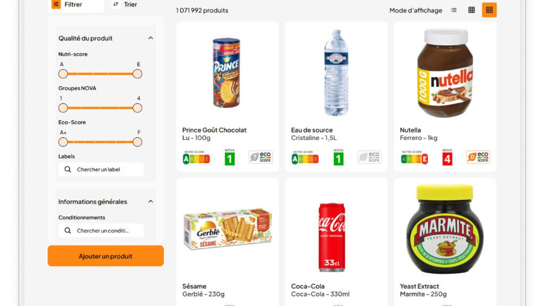Select the large card display mode

[x=489, y=10]
